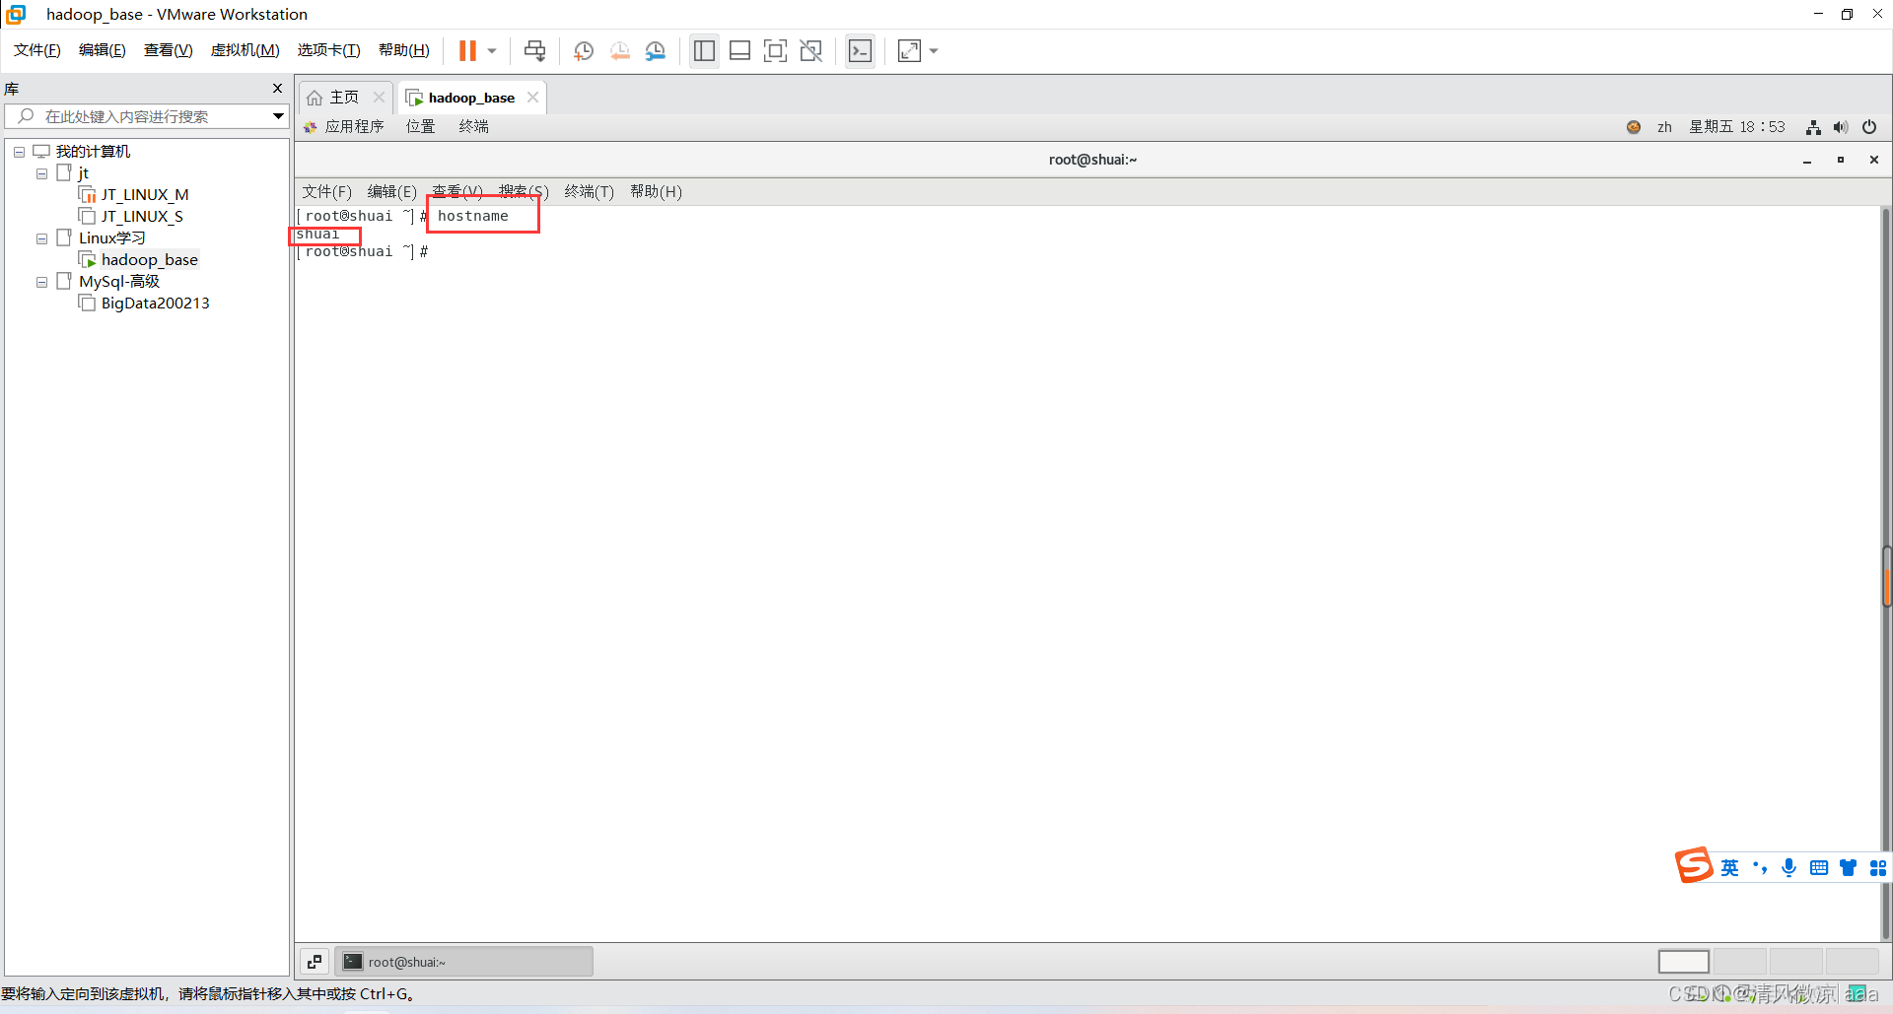
Task: Send Ctrl+Alt+Del to the VM
Action: (x=534, y=50)
